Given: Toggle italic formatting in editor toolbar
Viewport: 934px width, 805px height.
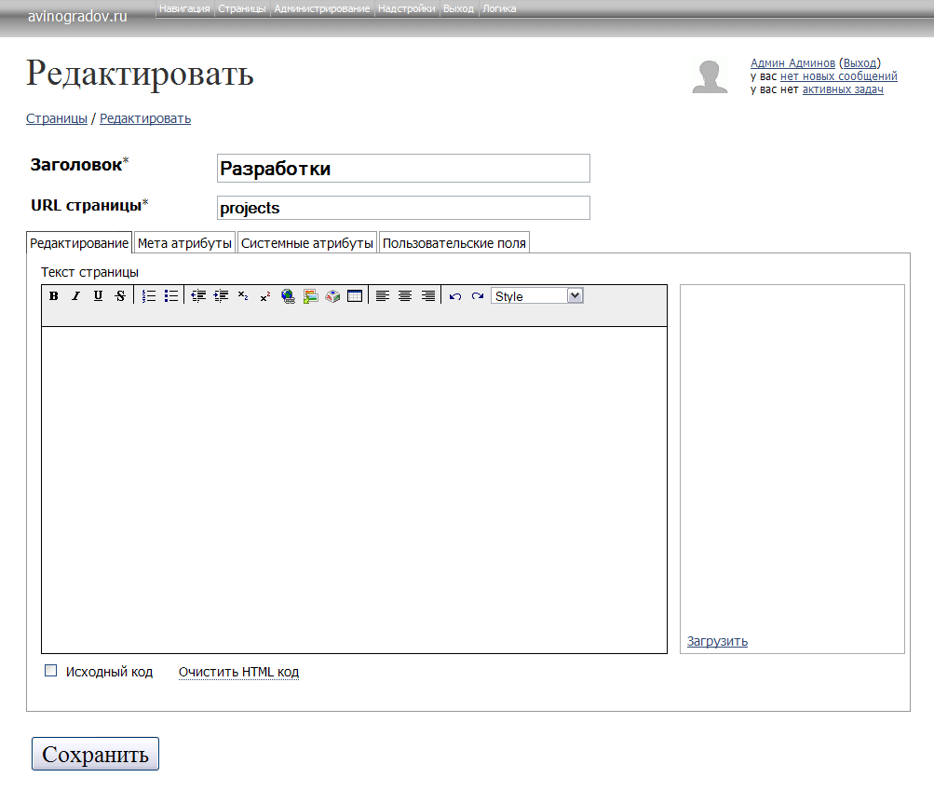Looking at the screenshot, I should (75, 296).
